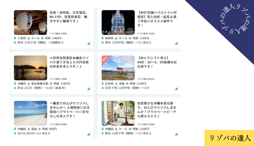
Task: Click location pin icon beside 三重県
Action: coord(15,38)
